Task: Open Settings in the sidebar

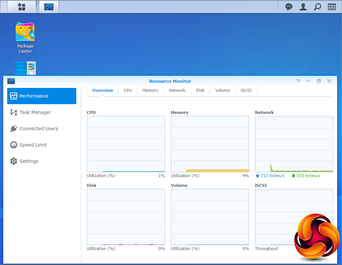Action: click(42, 161)
